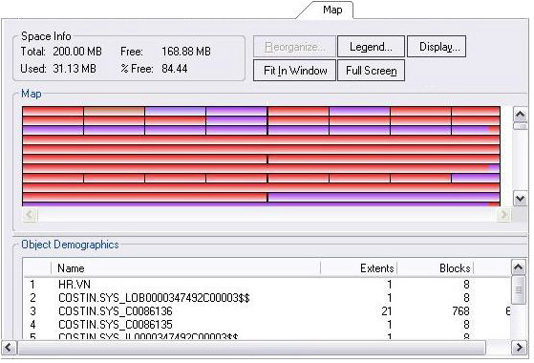Sort by the Name column header
Viewport: 534px width, 363px height.
click(185, 268)
